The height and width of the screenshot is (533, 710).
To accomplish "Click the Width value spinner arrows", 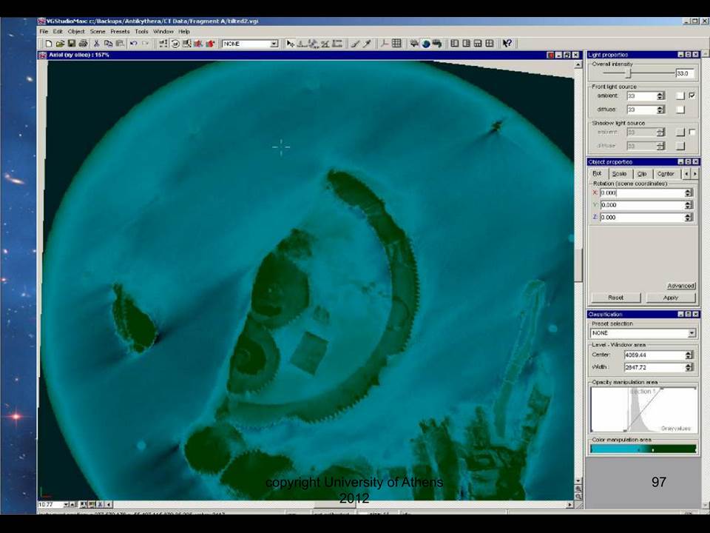I will click(689, 367).
